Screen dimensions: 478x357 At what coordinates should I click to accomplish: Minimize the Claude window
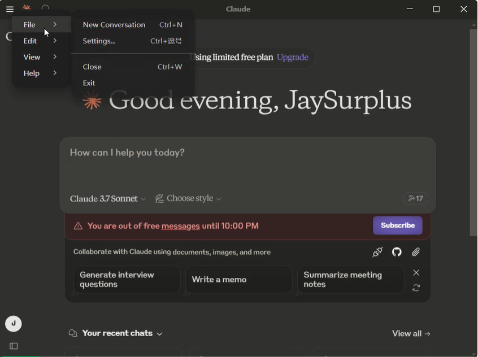point(410,9)
